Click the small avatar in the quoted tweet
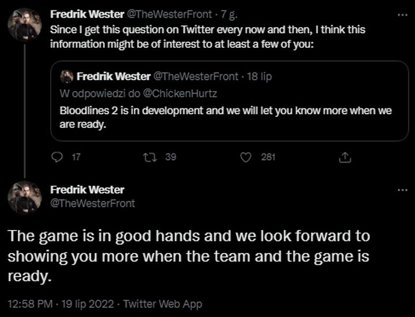This screenshot has width=415, height=317. click(x=66, y=76)
